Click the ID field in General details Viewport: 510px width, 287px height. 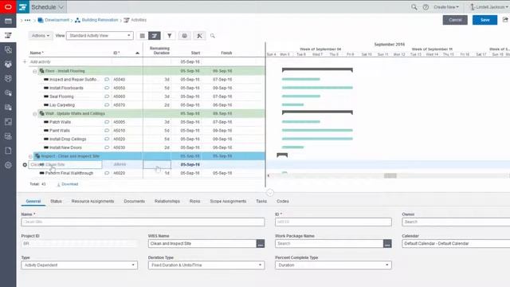click(x=333, y=222)
